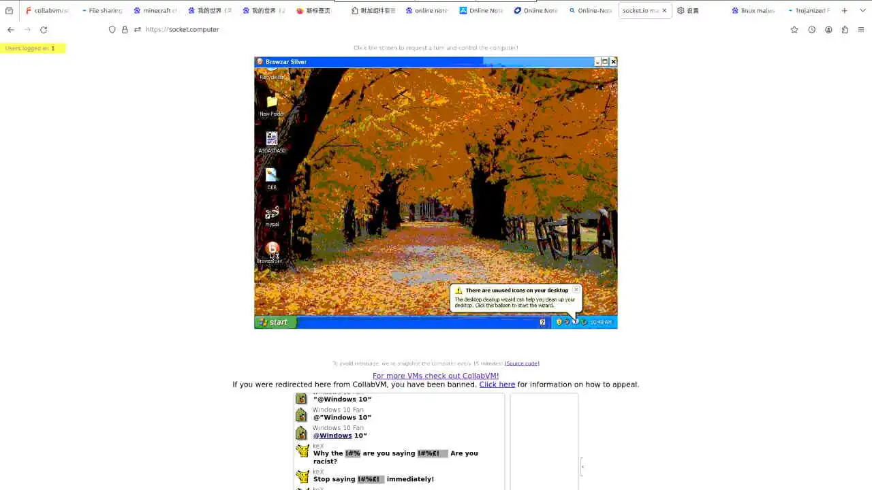Open the 'Click here' appeal link
This screenshot has height=490, width=872.
[x=497, y=385]
